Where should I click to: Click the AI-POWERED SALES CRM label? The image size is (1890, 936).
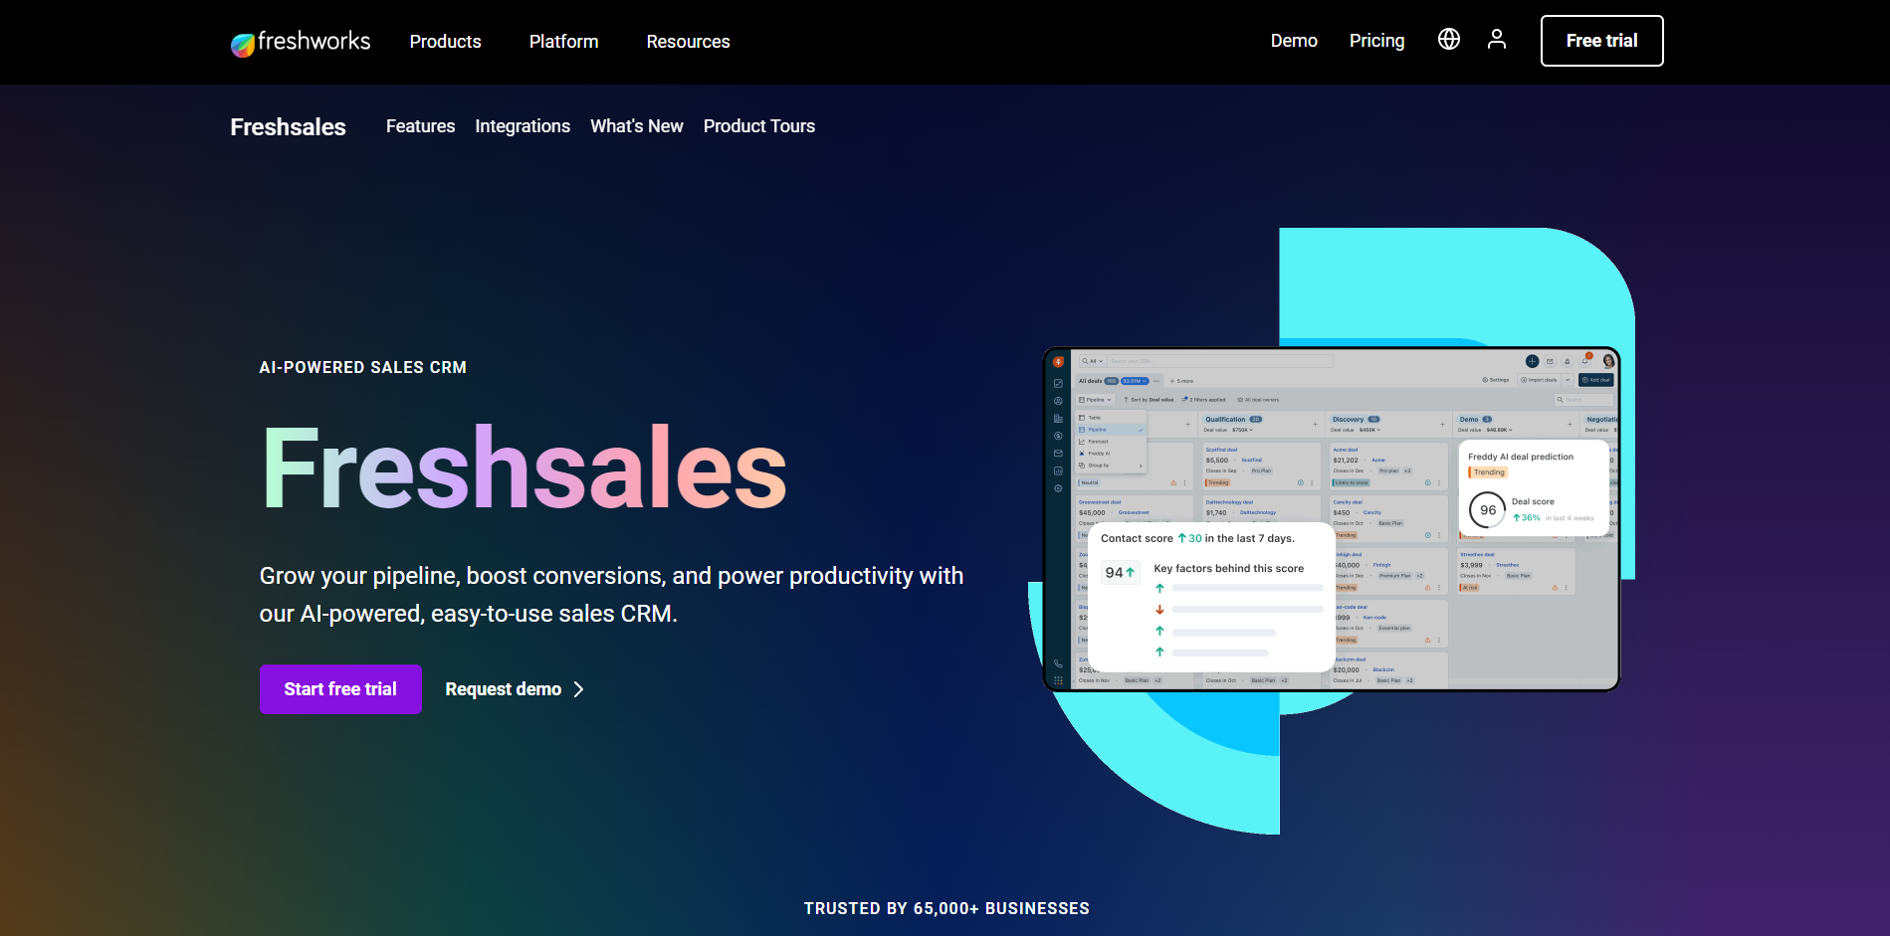point(363,367)
